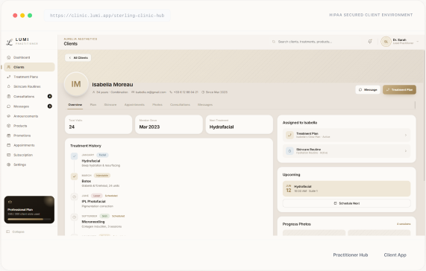
Task: Click the Appointments calendar icon in sidebar
Action: click(x=9, y=145)
